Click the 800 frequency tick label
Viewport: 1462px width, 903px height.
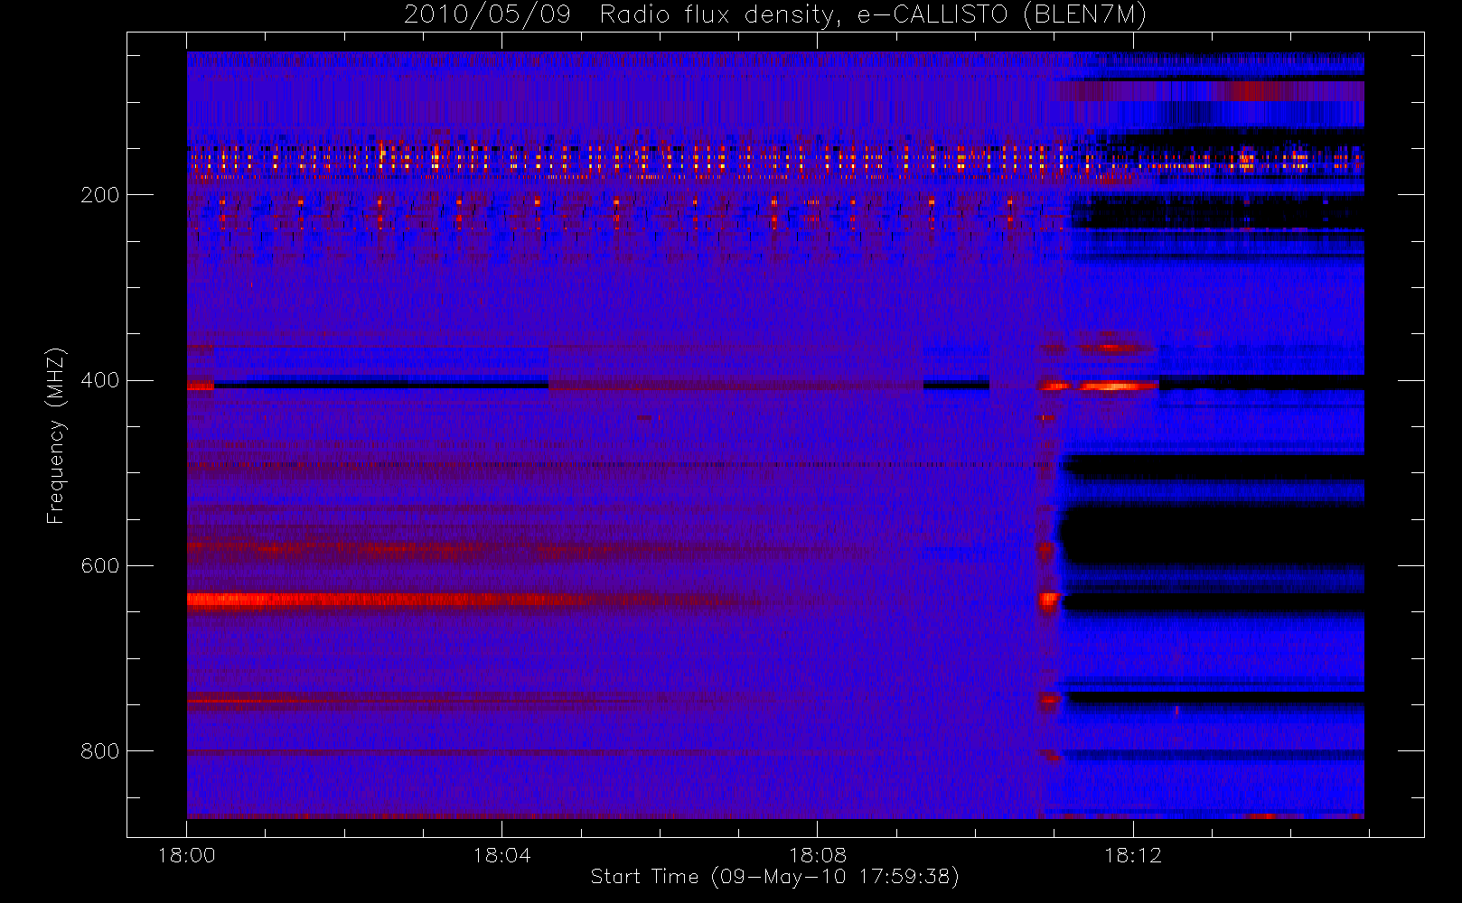pyautogui.click(x=100, y=751)
